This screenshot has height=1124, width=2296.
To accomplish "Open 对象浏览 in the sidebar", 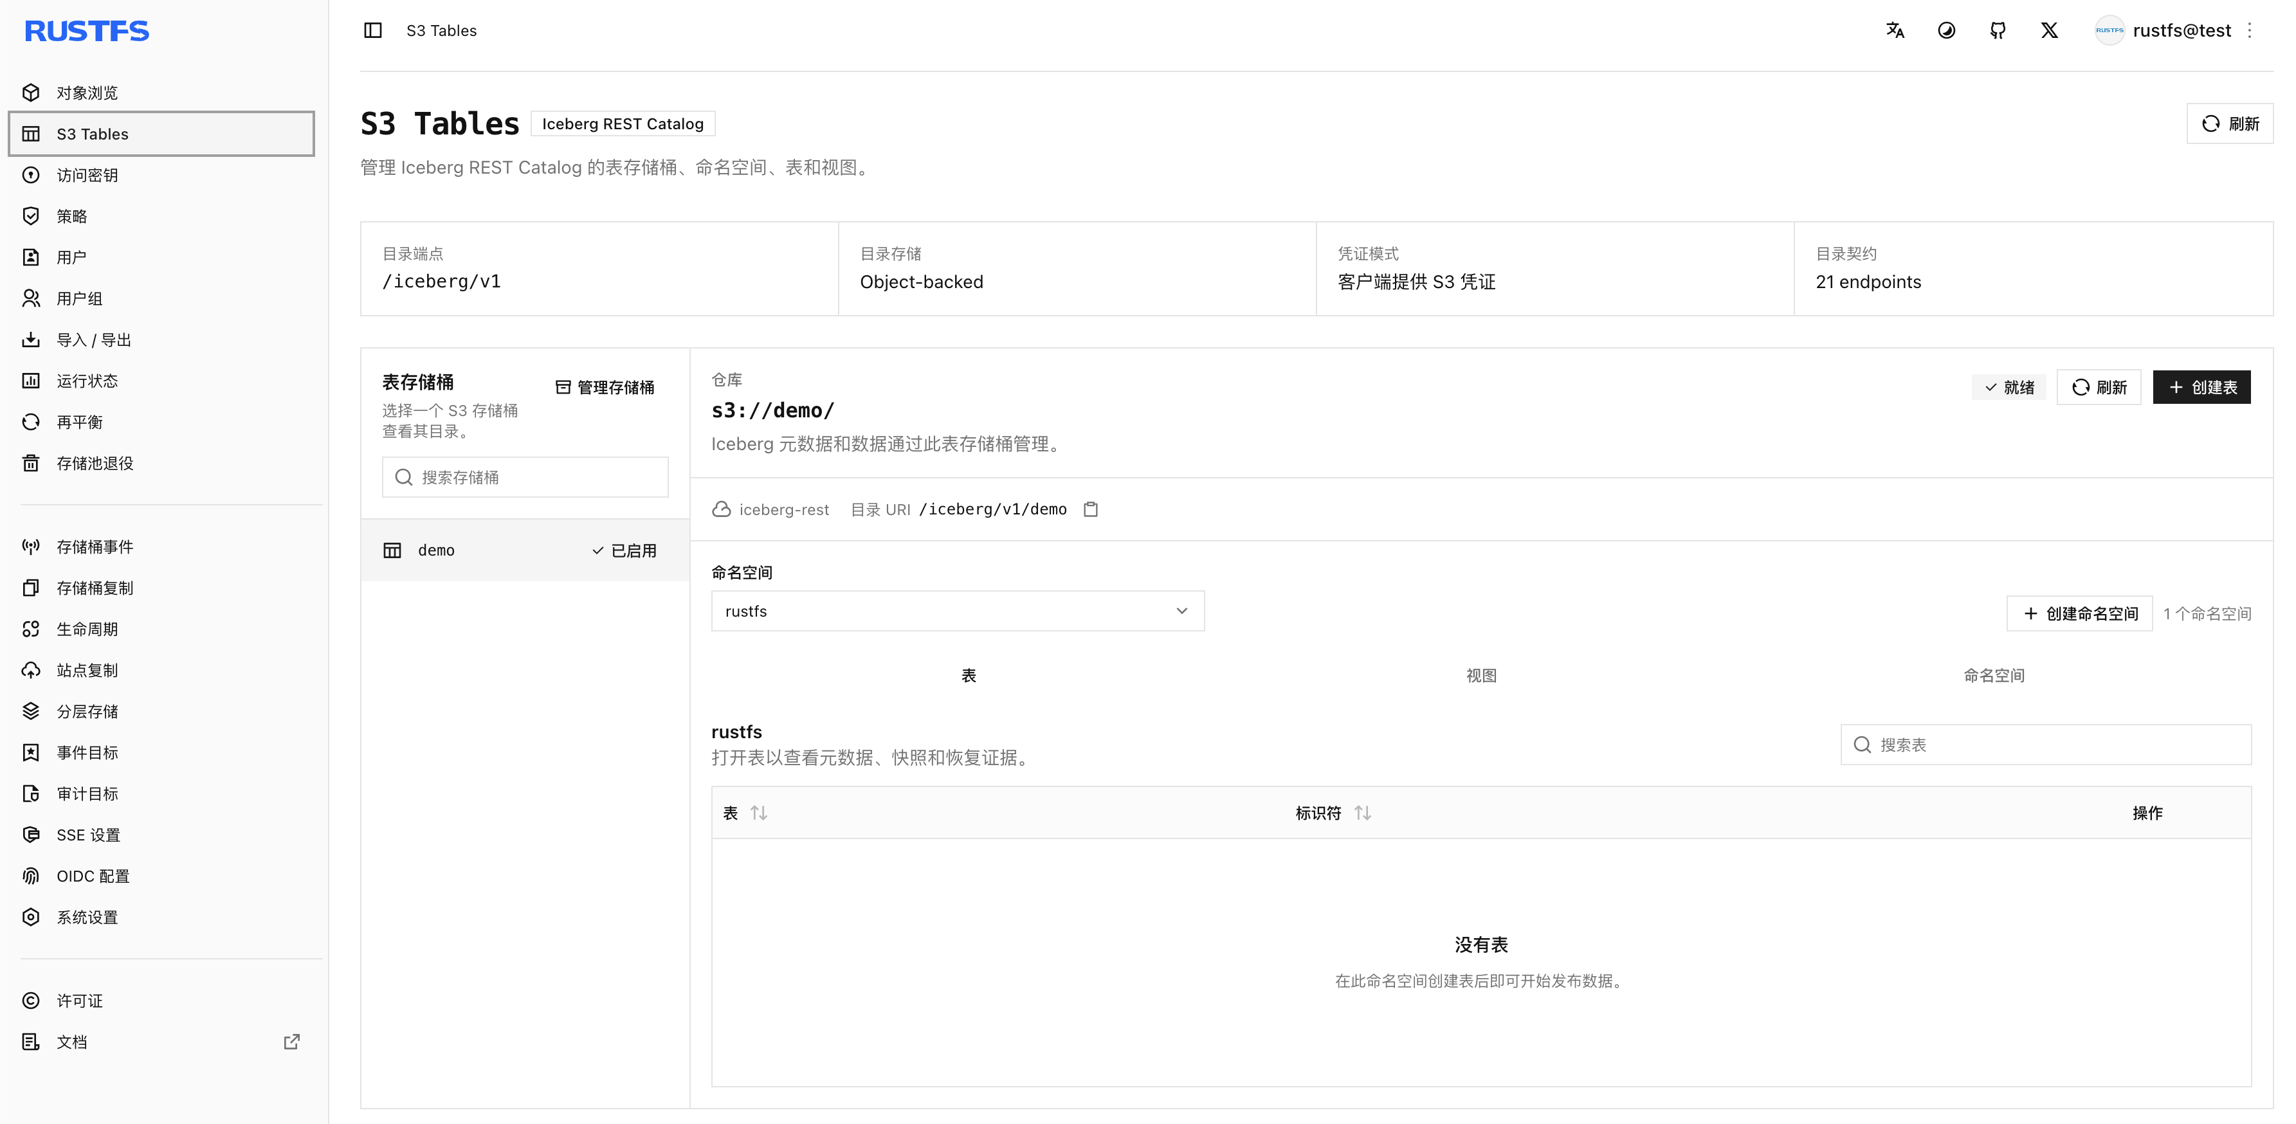I will [x=161, y=93].
